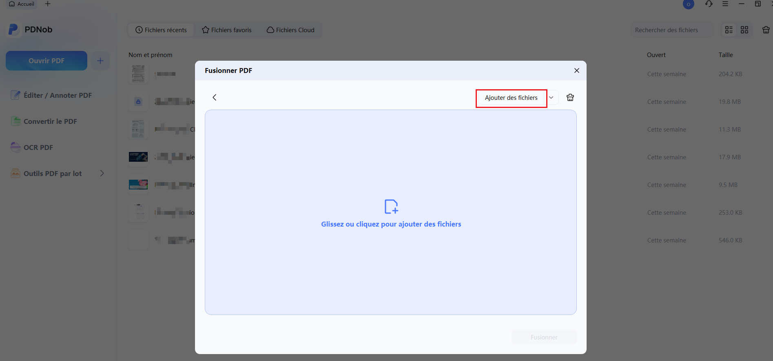The height and width of the screenshot is (361, 773).
Task: Go back using the dialog's left chevron
Action: [x=215, y=97]
